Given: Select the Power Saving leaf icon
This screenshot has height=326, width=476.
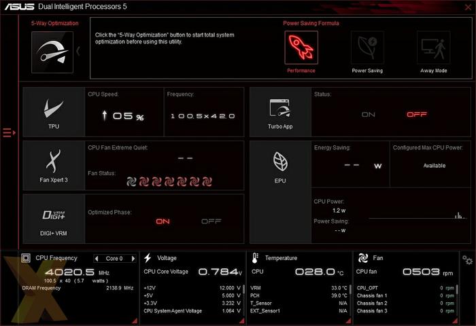Looking at the screenshot, I should [x=367, y=48].
